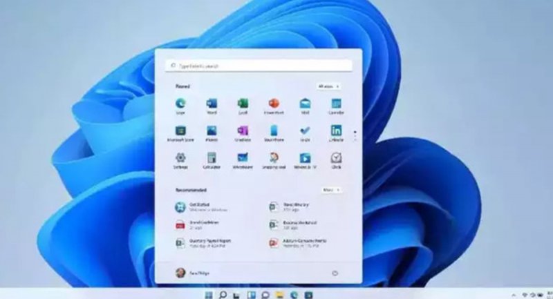Open the Mail app

coord(305,106)
